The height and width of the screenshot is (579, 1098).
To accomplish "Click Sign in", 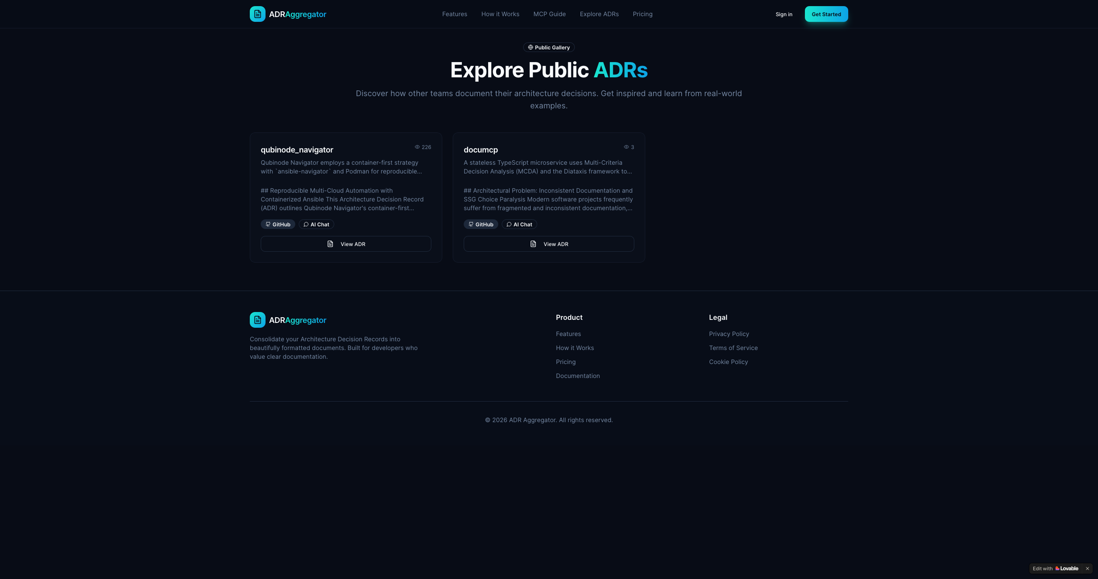I will pos(783,14).
